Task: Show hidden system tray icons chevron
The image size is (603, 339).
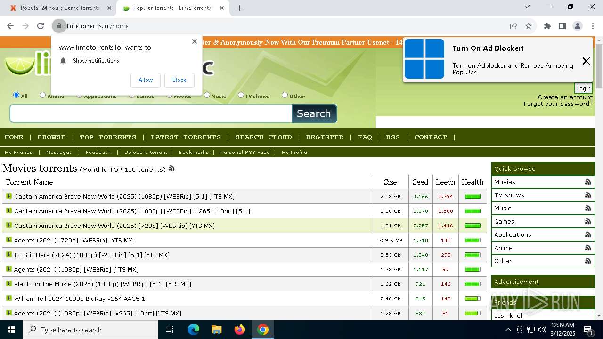Action: click(x=508, y=330)
